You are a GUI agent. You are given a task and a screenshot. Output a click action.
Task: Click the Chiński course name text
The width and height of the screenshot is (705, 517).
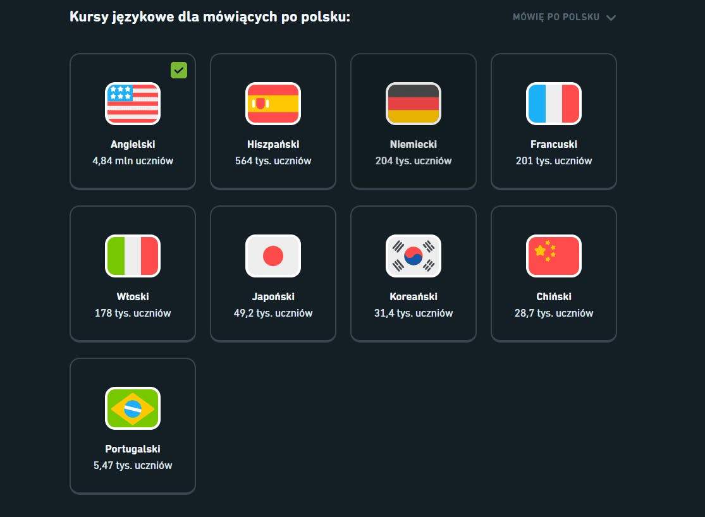tap(554, 296)
